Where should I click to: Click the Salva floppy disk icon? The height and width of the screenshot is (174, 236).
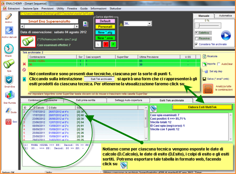tap(205, 79)
